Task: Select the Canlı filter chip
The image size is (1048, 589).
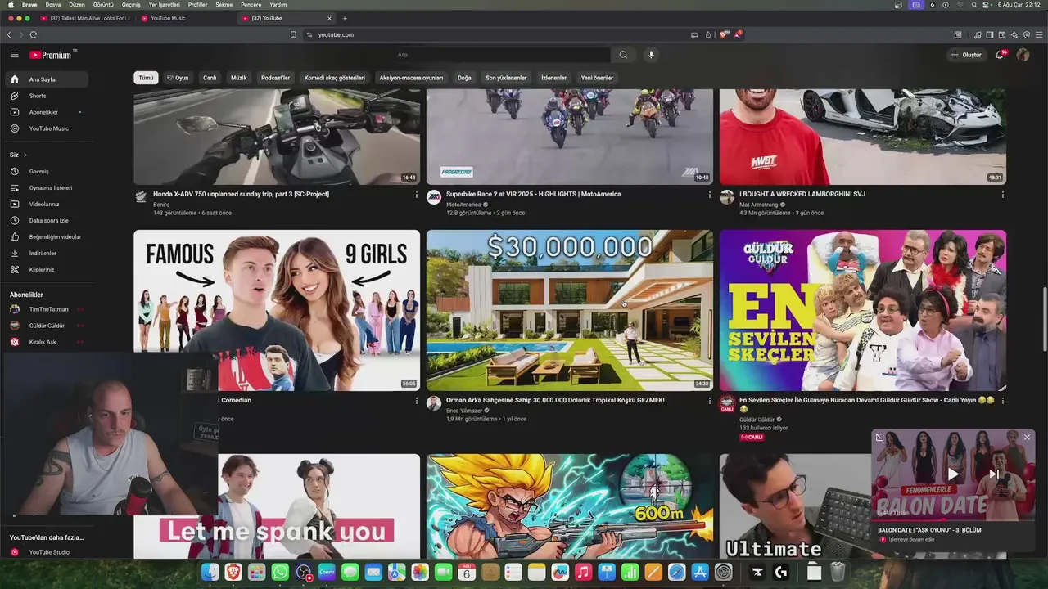Action: coord(210,78)
